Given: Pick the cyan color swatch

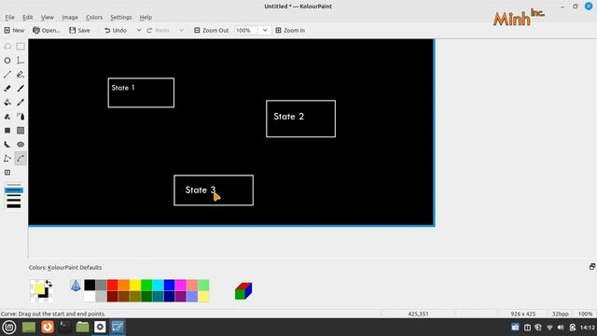Looking at the screenshot, I should [158, 285].
